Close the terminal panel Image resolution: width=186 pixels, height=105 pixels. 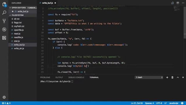click(183, 77)
